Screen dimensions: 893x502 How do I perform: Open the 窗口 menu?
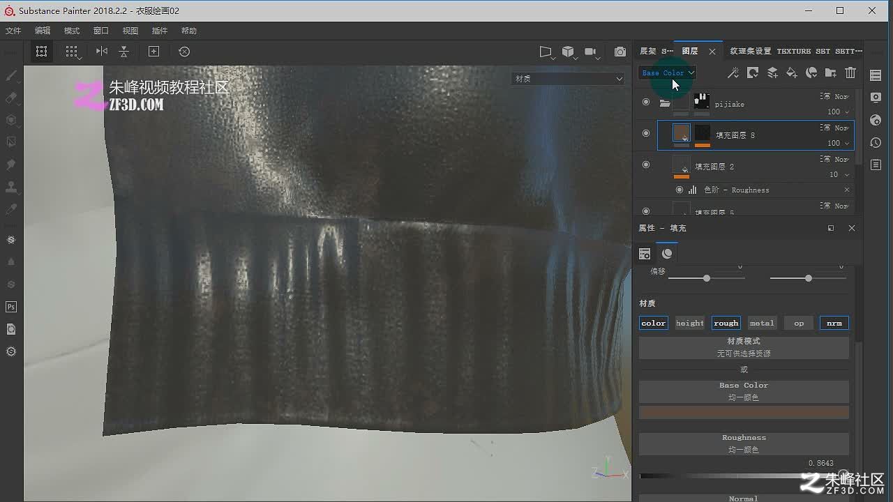pos(101,31)
